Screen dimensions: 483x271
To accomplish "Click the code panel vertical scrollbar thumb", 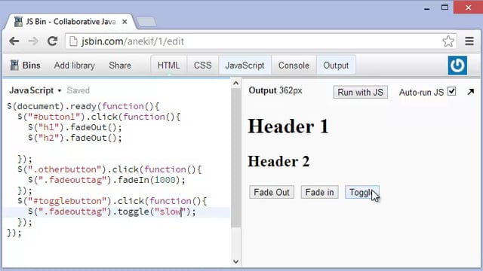I will [x=236, y=158].
